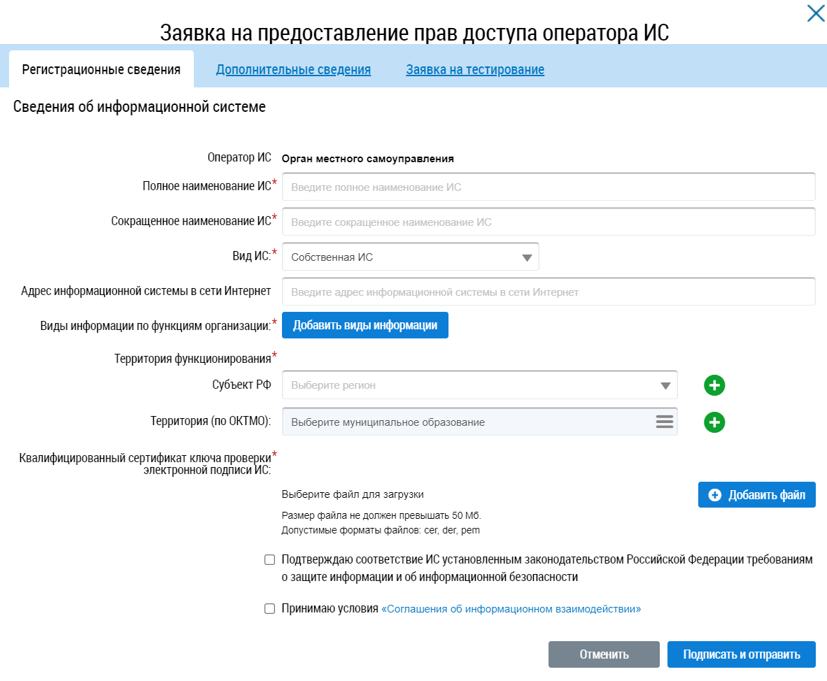Open the municipality list menu icon
Image resolution: width=827 pixels, height=681 pixels.
(x=664, y=422)
